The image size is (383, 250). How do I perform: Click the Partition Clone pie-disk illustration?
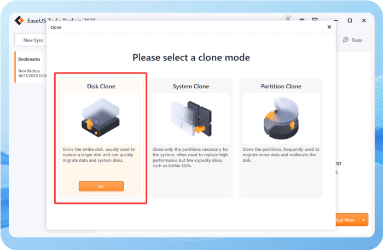(281, 118)
